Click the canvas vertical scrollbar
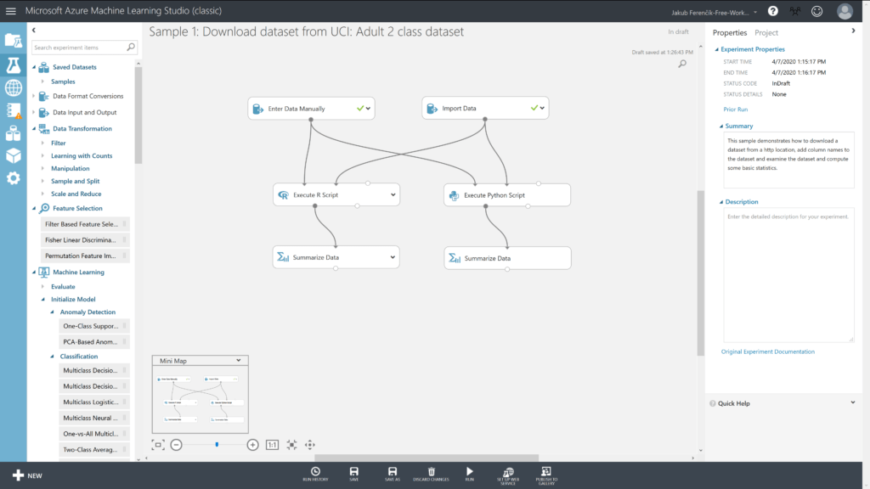Viewport: 870px width, 489px height. [700, 273]
